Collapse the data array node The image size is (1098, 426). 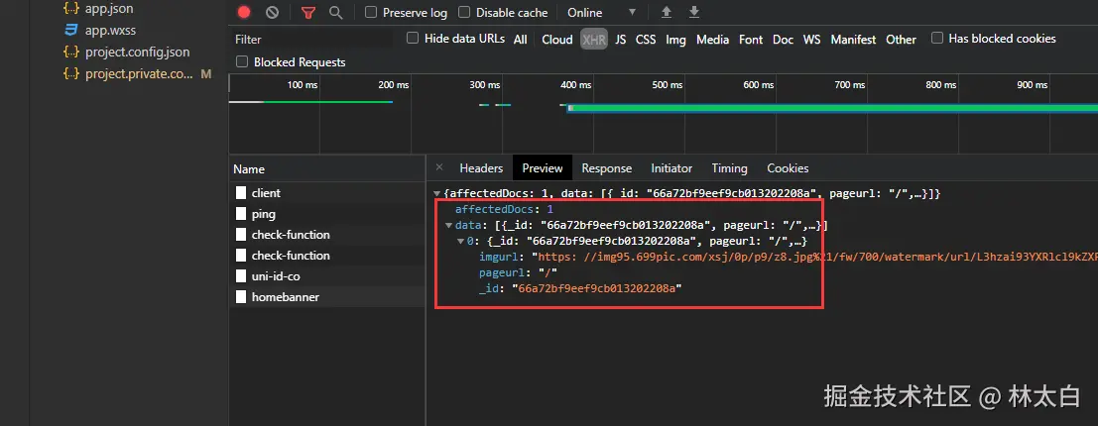(449, 225)
